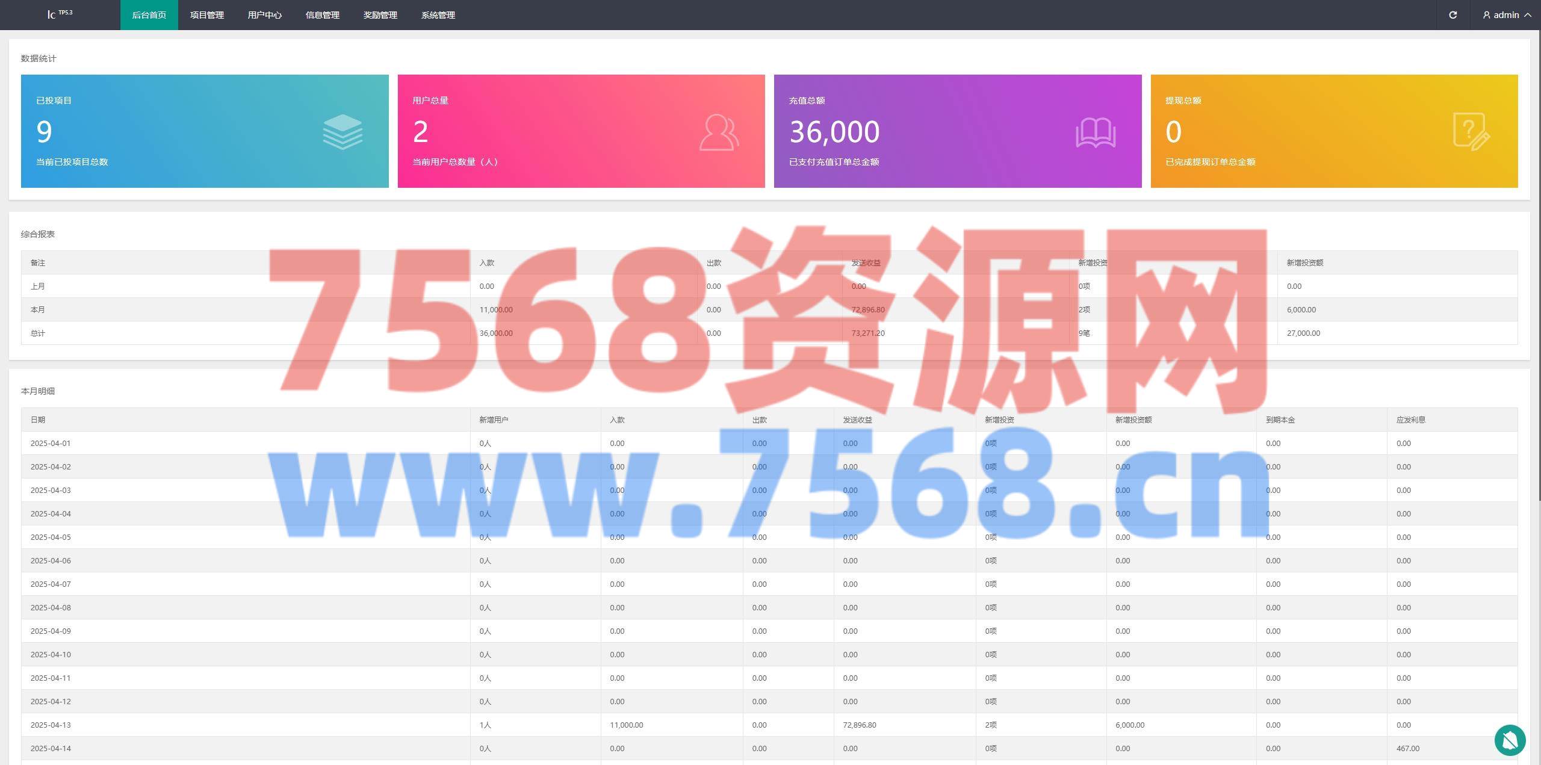Click the admin user avatar icon
The image size is (1541, 765).
1486,15
